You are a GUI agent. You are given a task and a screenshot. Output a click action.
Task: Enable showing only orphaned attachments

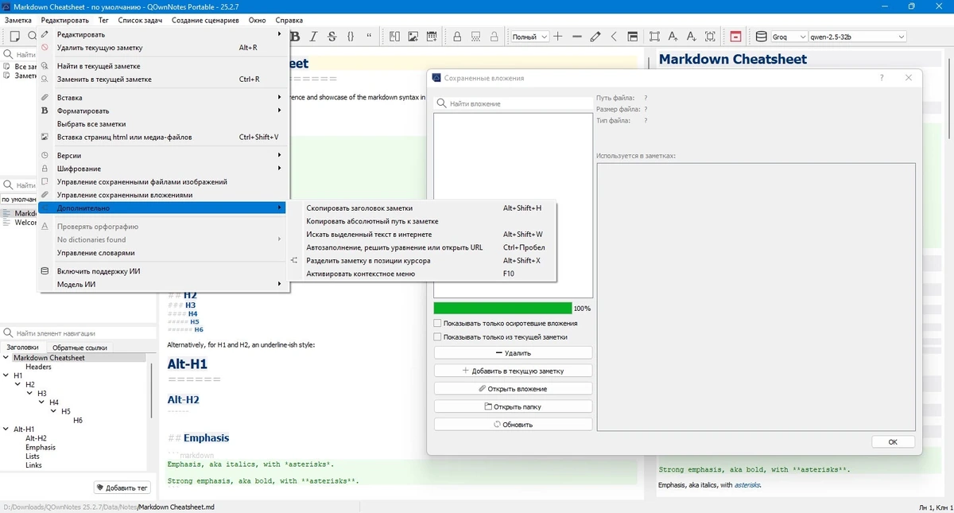438,324
